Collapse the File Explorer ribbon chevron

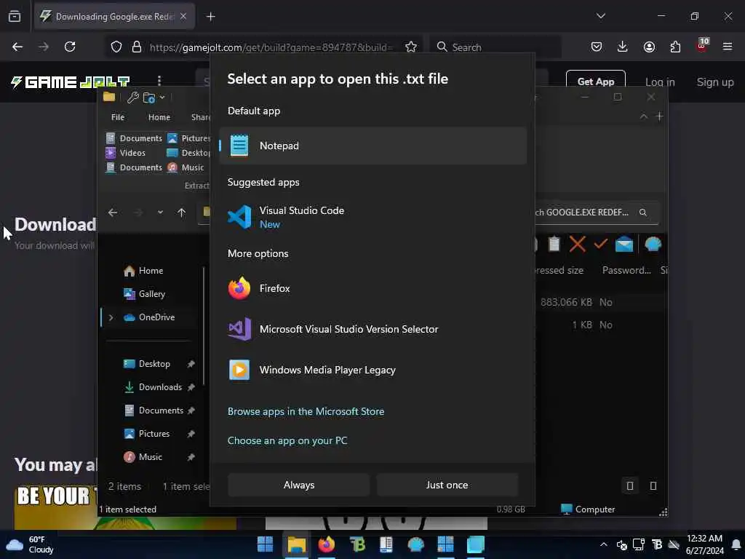[x=643, y=116]
